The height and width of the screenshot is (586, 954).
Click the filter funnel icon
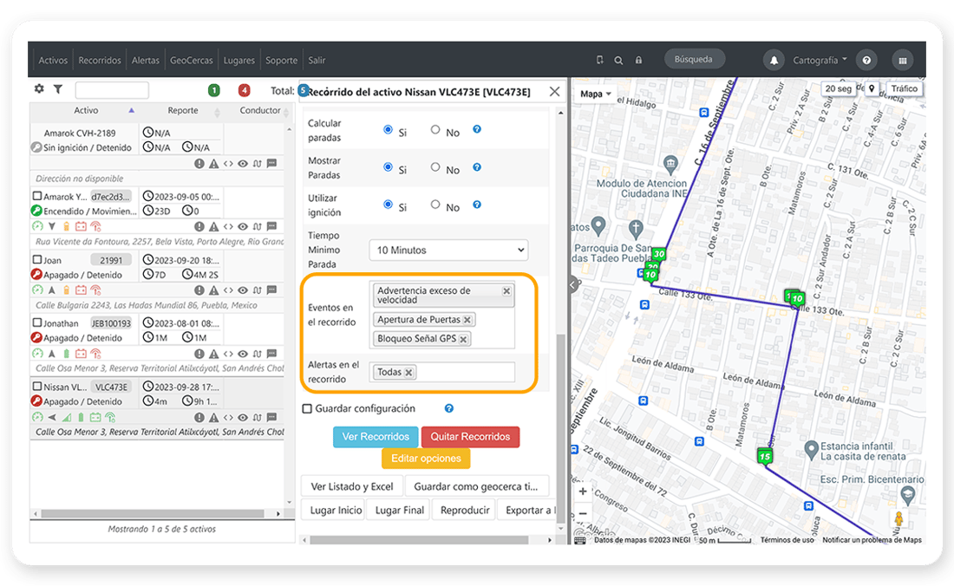click(58, 88)
